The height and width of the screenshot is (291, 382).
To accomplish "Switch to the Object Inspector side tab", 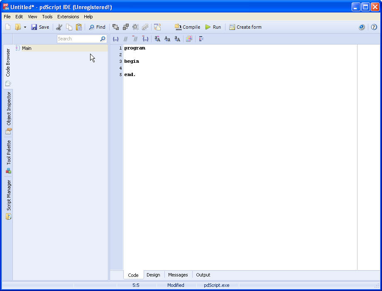I will (x=8, y=113).
